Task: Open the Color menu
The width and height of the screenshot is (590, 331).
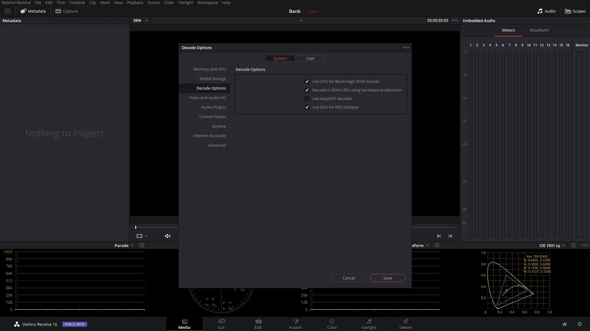Action: (x=169, y=2)
